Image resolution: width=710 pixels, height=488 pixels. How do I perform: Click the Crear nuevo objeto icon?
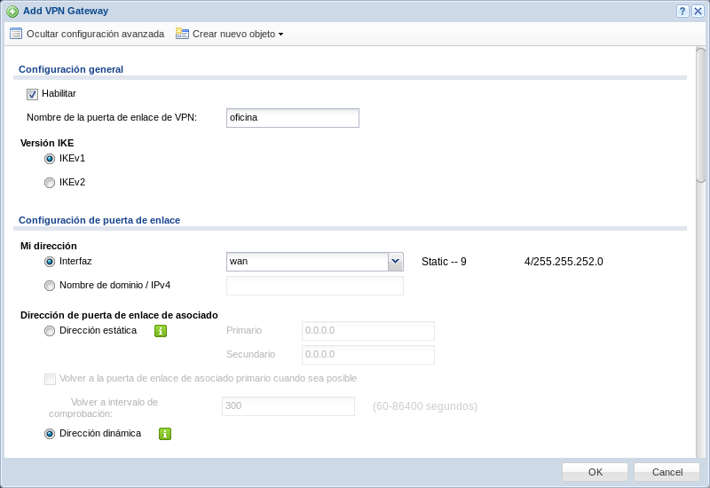[182, 34]
